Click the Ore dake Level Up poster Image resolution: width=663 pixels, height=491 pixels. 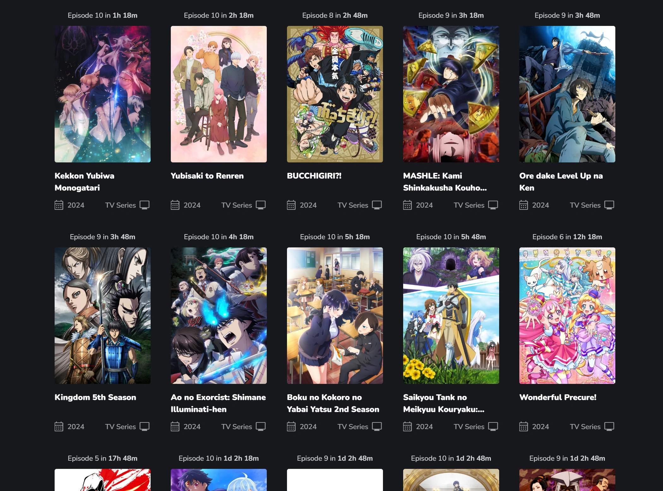(x=567, y=94)
